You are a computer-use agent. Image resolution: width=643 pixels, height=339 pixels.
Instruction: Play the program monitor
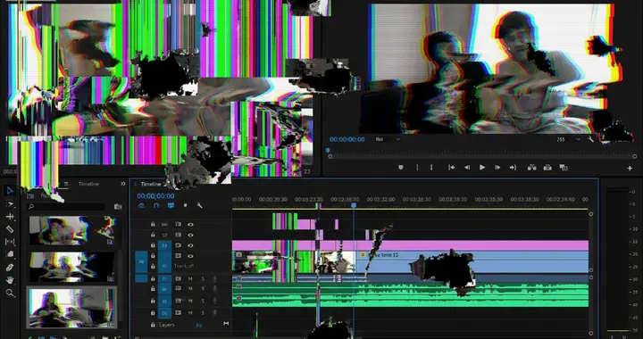pos(482,168)
